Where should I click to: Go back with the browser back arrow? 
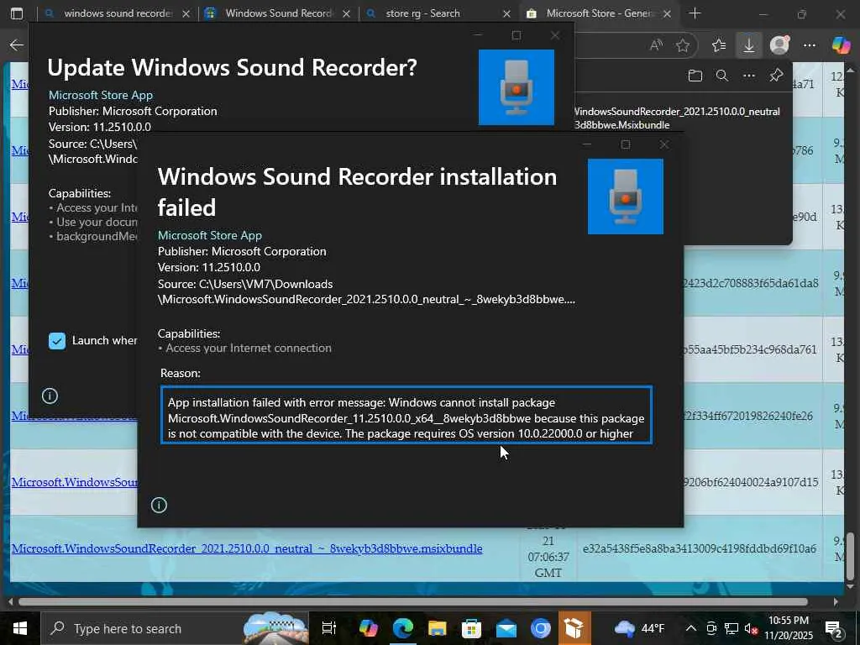click(17, 45)
